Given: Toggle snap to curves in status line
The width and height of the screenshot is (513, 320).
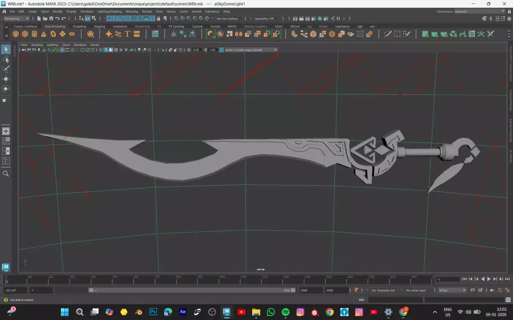Looking at the screenshot, I should 183,19.
